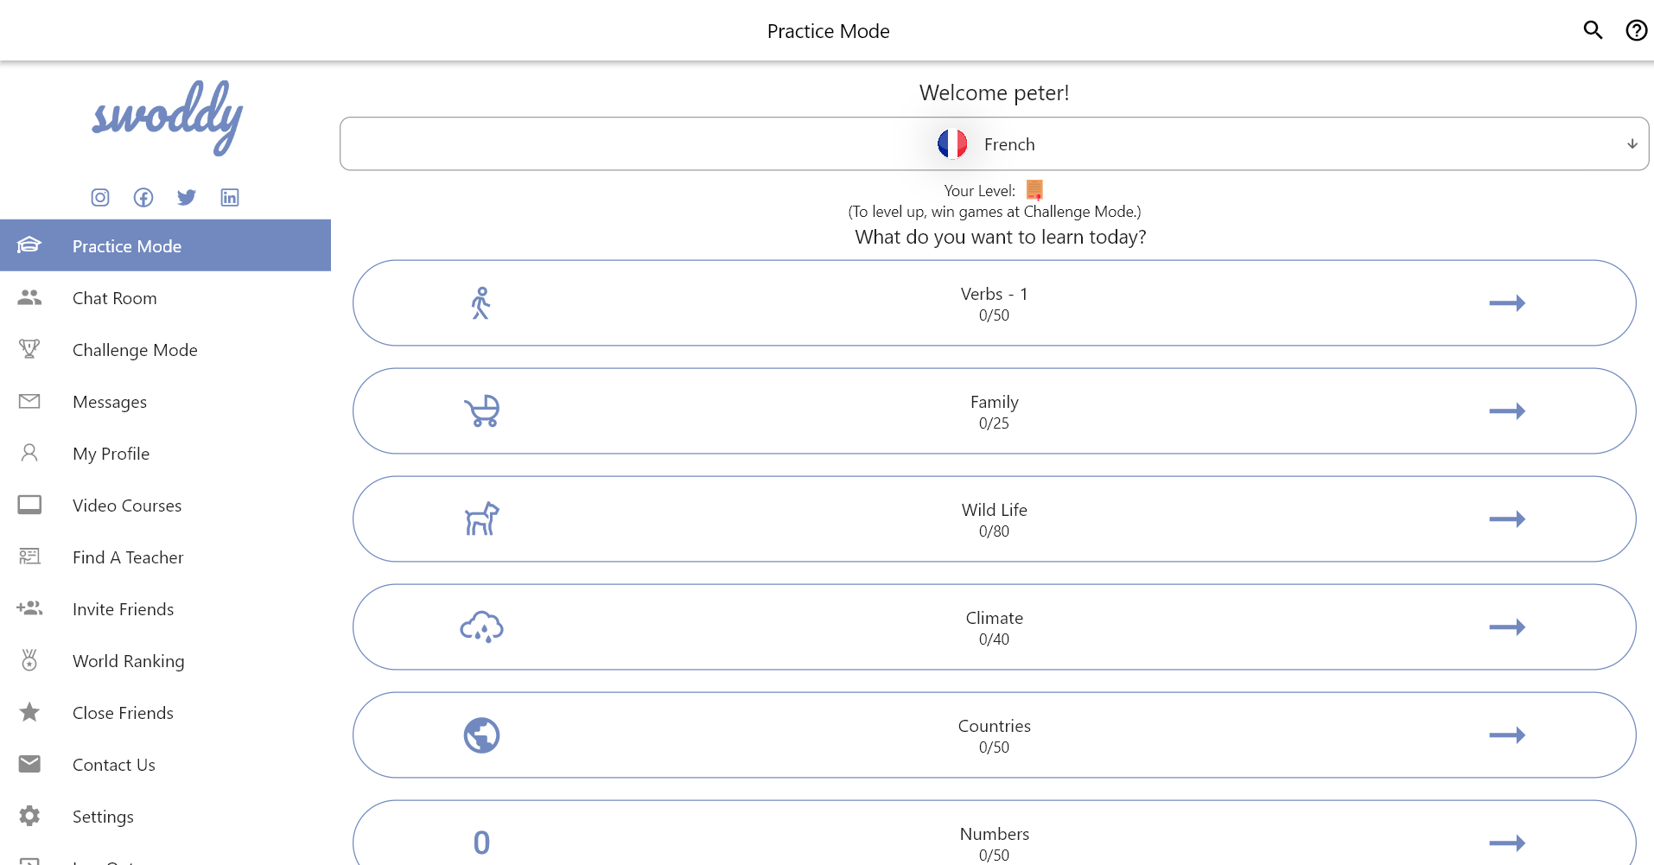Viewport: 1654px width, 865px height.
Task: Click the language dropdown arrow
Action: (1632, 144)
